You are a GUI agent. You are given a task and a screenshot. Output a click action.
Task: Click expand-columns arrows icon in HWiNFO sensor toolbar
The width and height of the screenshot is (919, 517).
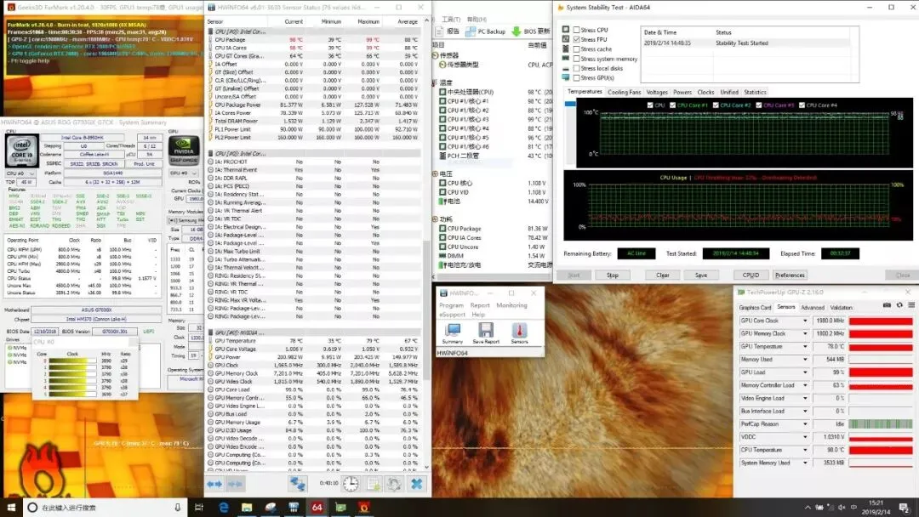(214, 484)
